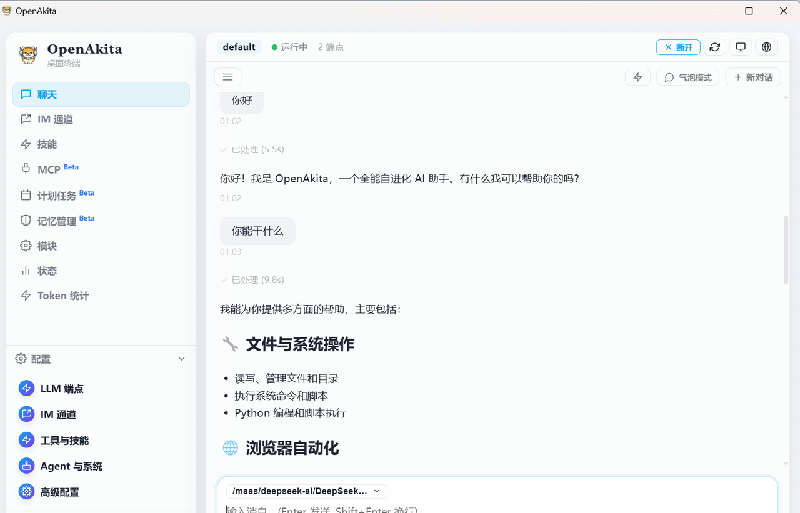Click the blue lightning icon of LLM 端点
The image size is (800, 513).
pyautogui.click(x=26, y=389)
